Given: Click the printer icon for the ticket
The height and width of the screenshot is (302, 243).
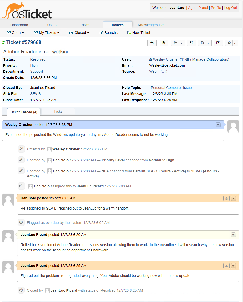Looking at the screenshot, I should click(202, 43).
